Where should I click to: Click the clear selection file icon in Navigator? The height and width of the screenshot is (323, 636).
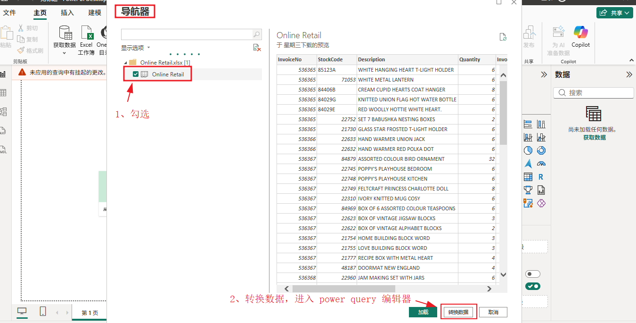(x=257, y=47)
